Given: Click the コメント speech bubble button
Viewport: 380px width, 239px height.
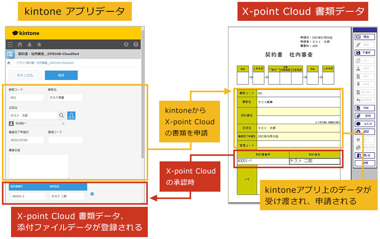Looking at the screenshot, I should 365,124.
